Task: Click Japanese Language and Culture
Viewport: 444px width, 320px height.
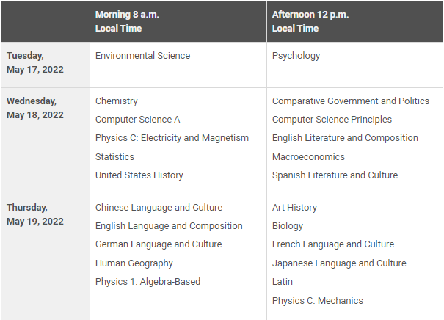Action: tap(338, 263)
